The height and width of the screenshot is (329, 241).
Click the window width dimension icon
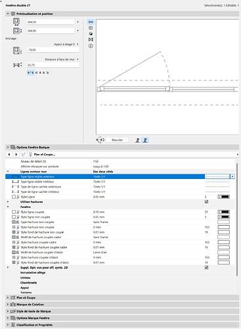[16, 22]
